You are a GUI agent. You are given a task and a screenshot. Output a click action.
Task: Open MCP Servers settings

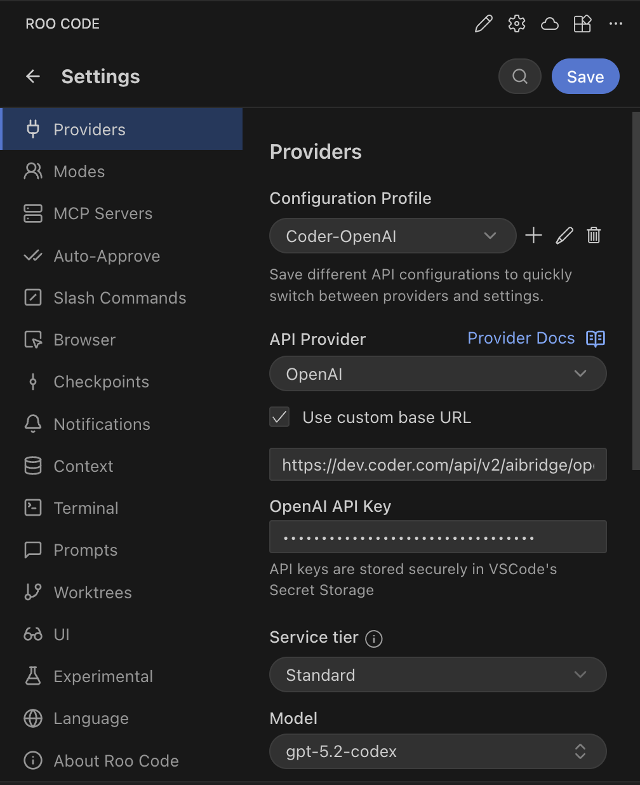tap(33, 213)
